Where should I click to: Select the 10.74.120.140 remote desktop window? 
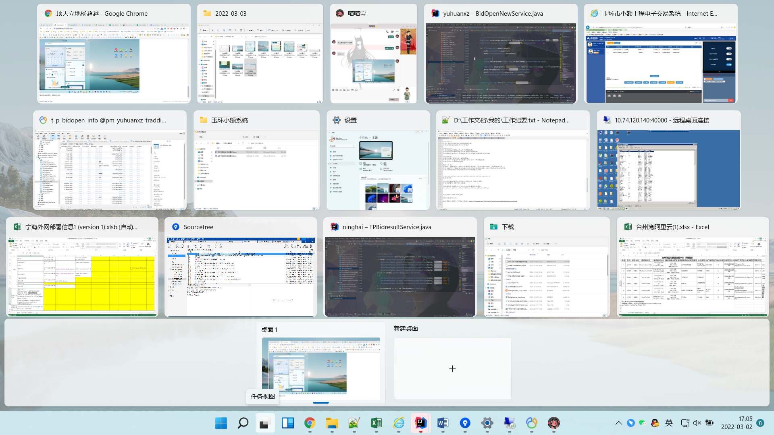[669, 160]
